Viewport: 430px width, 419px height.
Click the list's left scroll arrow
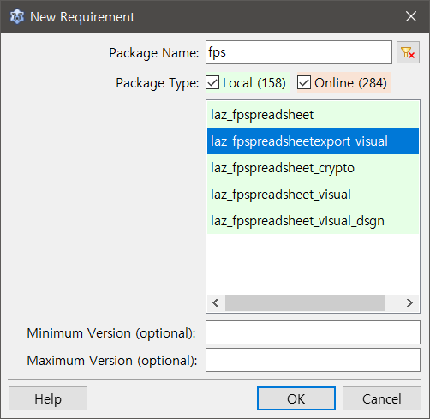click(x=216, y=302)
